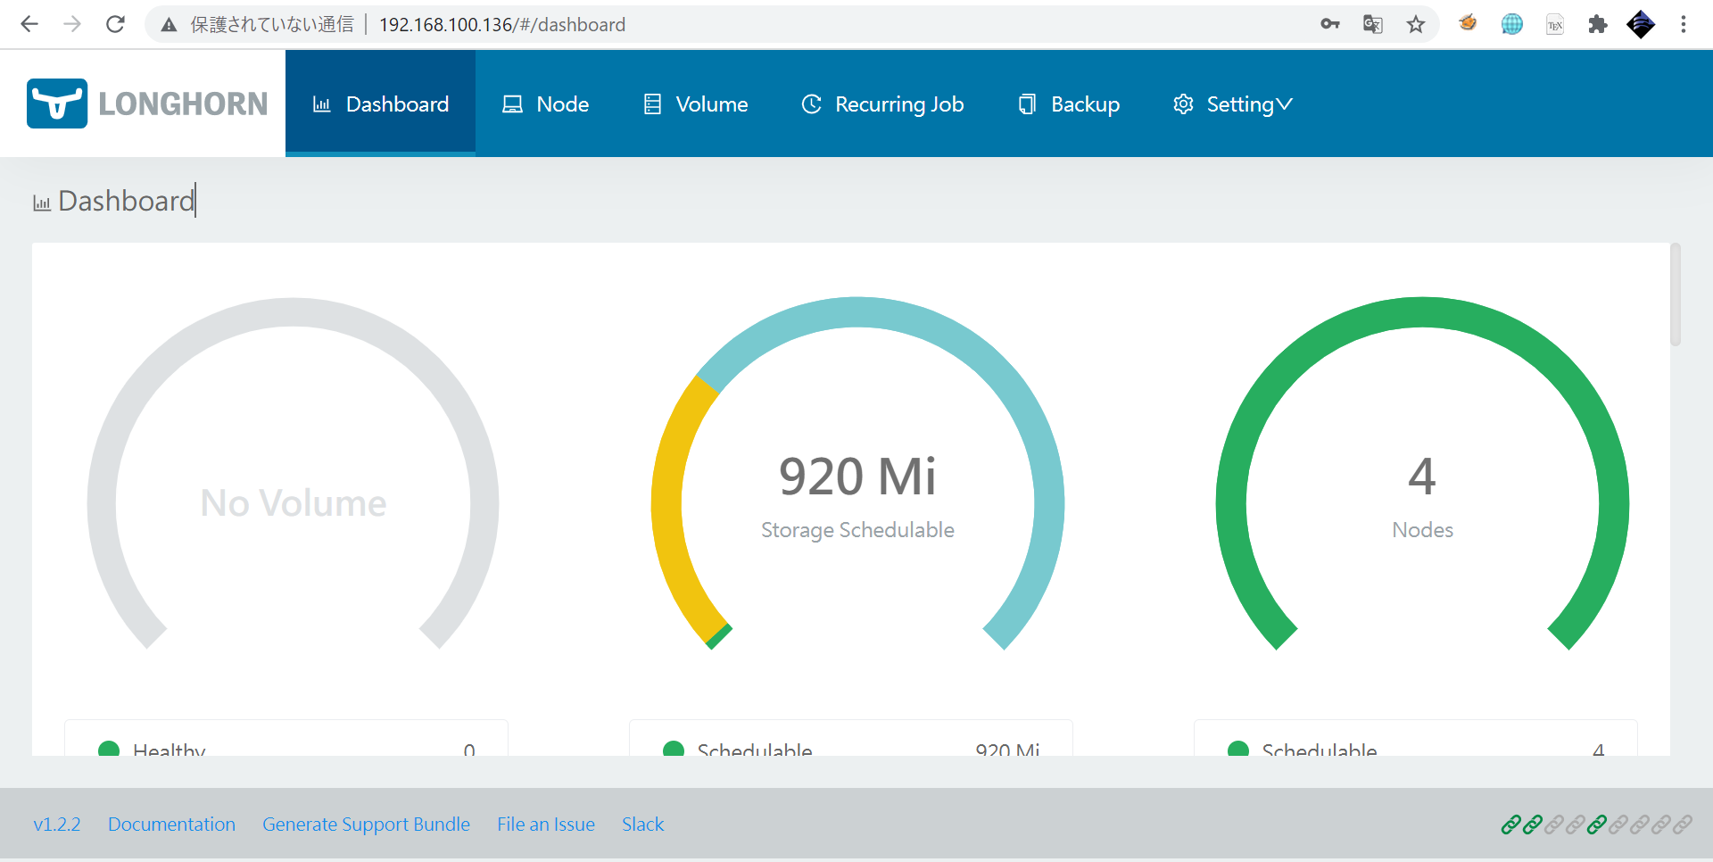Viewport: 1713px width, 862px height.
Task: Open the File an Issue link
Action: pyautogui.click(x=546, y=825)
